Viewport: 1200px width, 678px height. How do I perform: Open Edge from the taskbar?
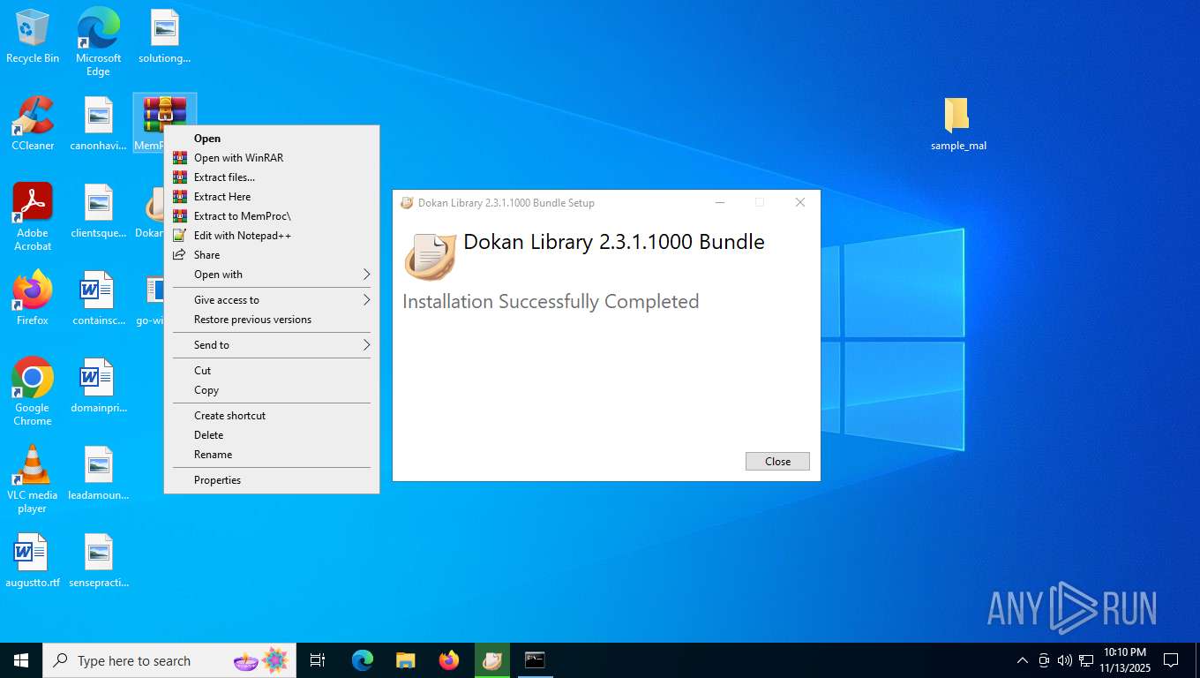pos(363,660)
